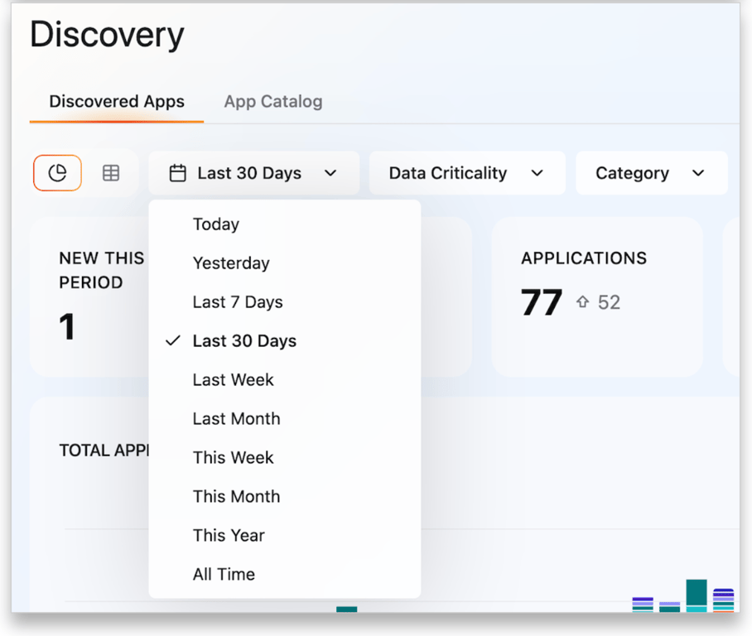
Task: Select This Month option
Action: [285, 496]
